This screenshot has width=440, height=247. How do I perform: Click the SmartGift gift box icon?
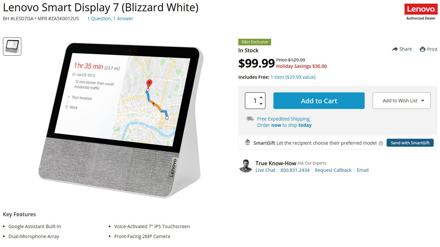pos(248,142)
